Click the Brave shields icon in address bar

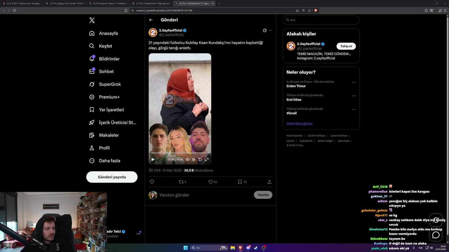(316, 10)
